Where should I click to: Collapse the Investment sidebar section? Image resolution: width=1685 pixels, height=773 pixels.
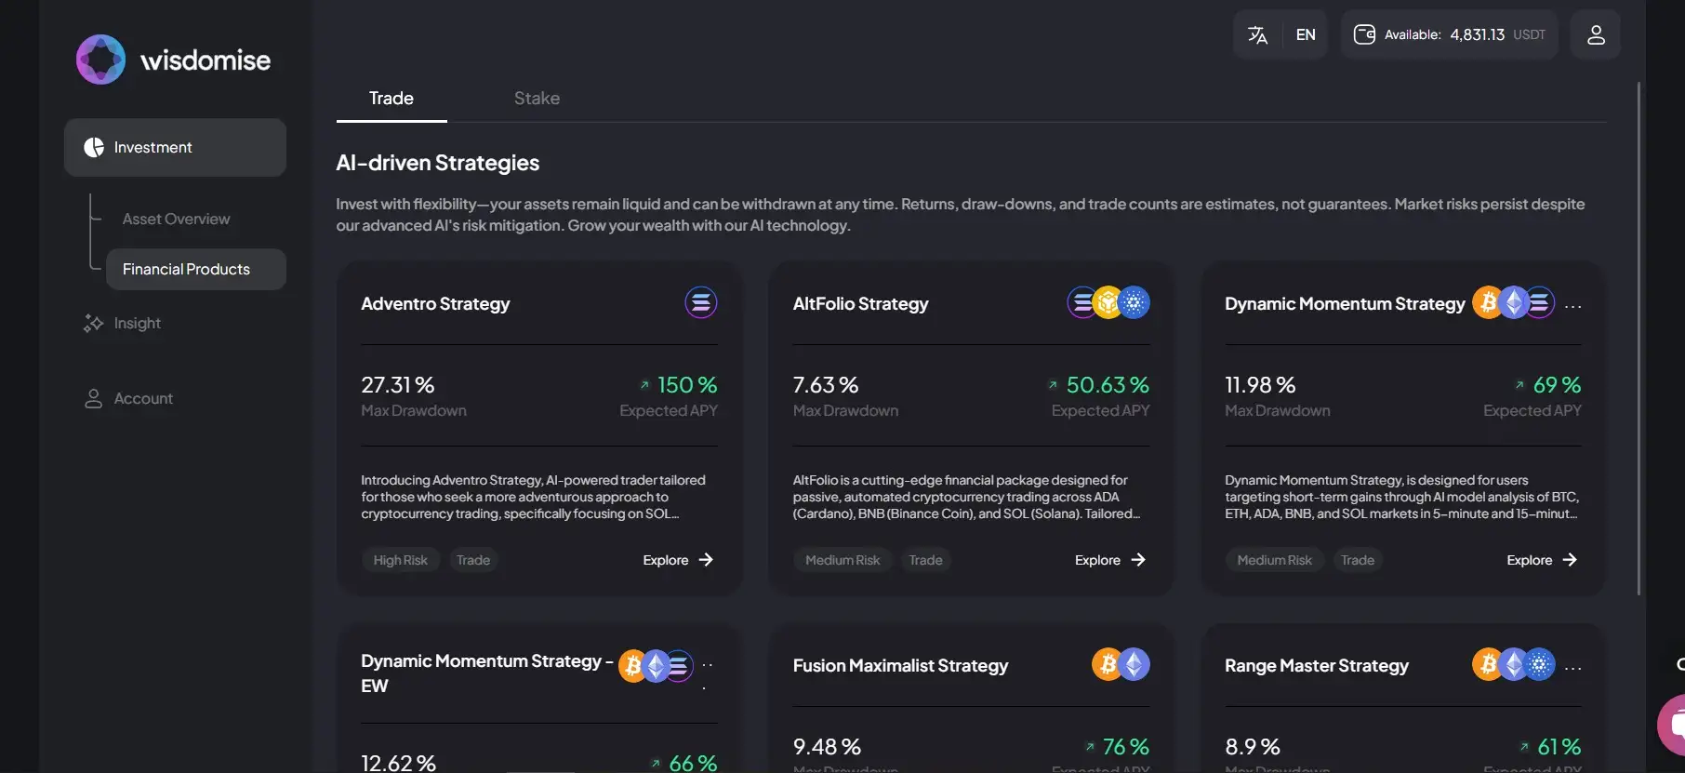175,148
